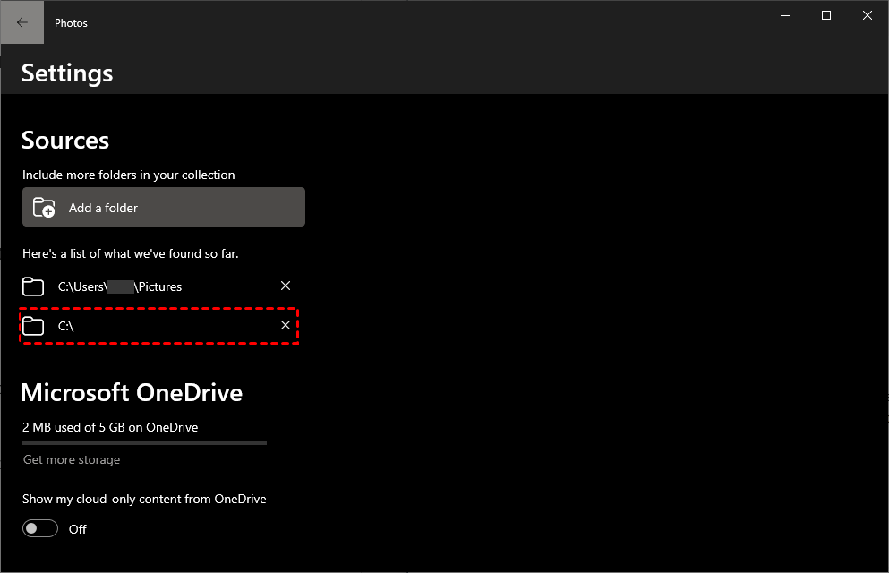Click the folder icon beside C:\
Screen dimensions: 889x573
click(x=33, y=326)
